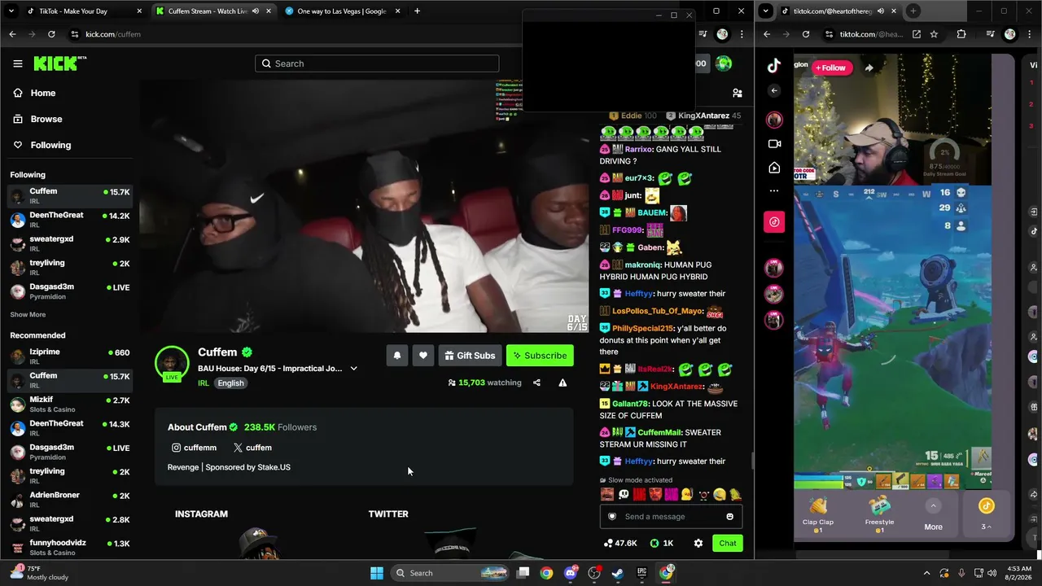Show hidden system tray icons
Screen dimensions: 1042x586
pyautogui.click(x=926, y=573)
